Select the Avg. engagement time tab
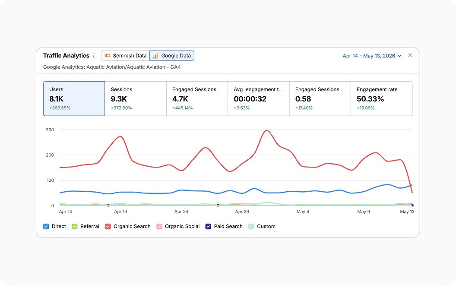 (259, 98)
